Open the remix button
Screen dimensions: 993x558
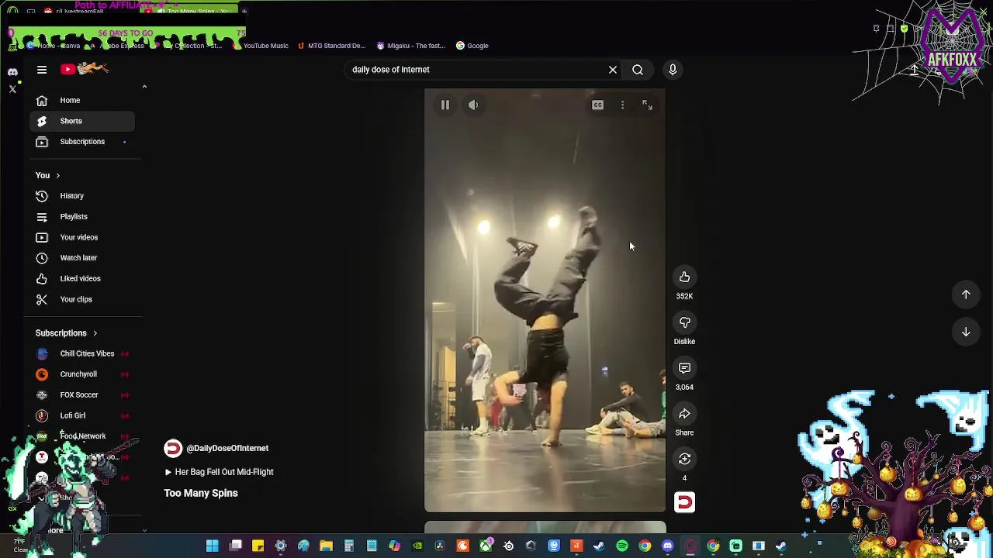[684, 459]
